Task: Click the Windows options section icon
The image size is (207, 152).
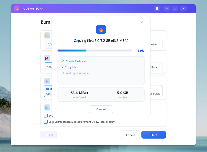Action: (47, 107)
